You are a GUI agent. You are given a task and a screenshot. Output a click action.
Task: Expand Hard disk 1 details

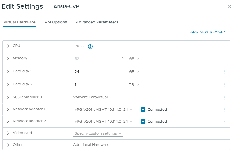click(8, 71)
